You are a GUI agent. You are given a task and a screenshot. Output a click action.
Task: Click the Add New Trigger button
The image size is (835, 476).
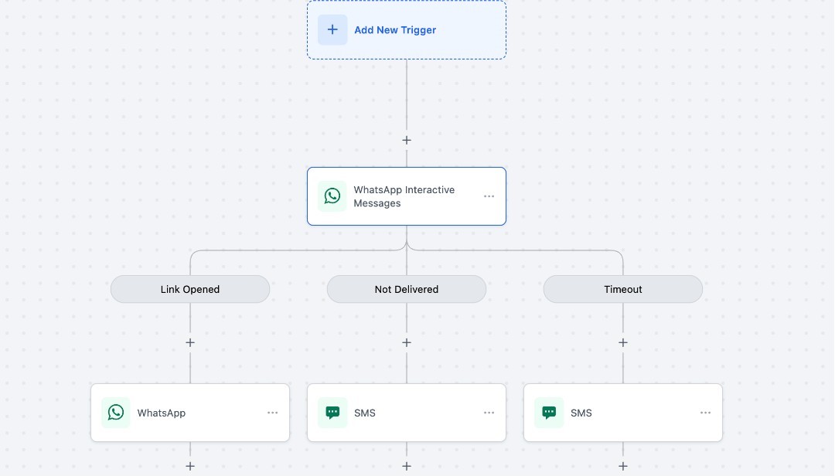(x=407, y=30)
